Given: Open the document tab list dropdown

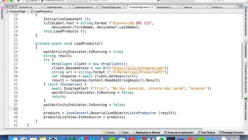Looking at the screenshot, I should click(x=241, y=7).
